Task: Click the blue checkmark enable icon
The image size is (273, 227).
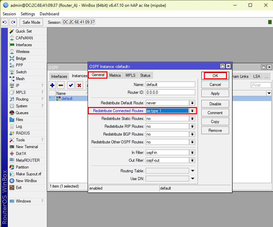Action: (71, 85)
